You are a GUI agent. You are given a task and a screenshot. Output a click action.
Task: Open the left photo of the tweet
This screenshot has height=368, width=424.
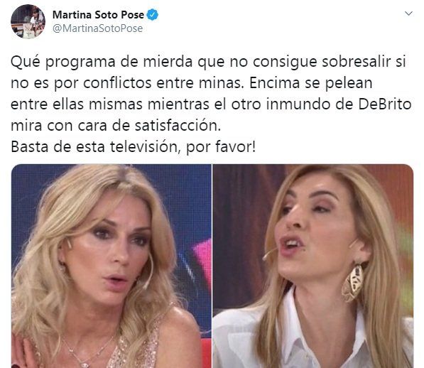click(111, 266)
